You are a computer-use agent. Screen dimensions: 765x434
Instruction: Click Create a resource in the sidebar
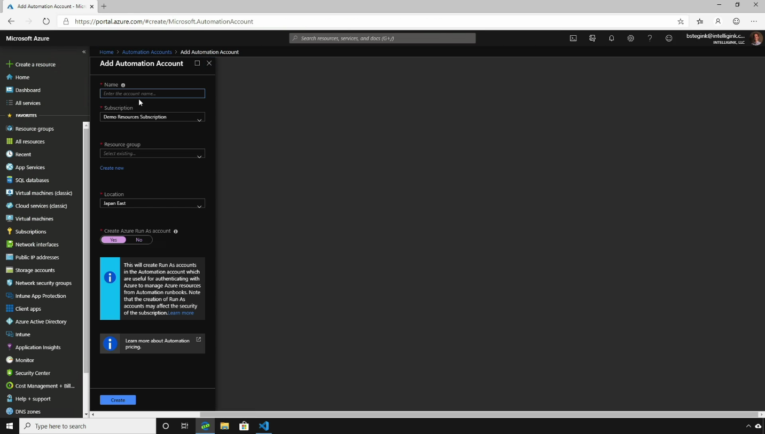(35, 65)
